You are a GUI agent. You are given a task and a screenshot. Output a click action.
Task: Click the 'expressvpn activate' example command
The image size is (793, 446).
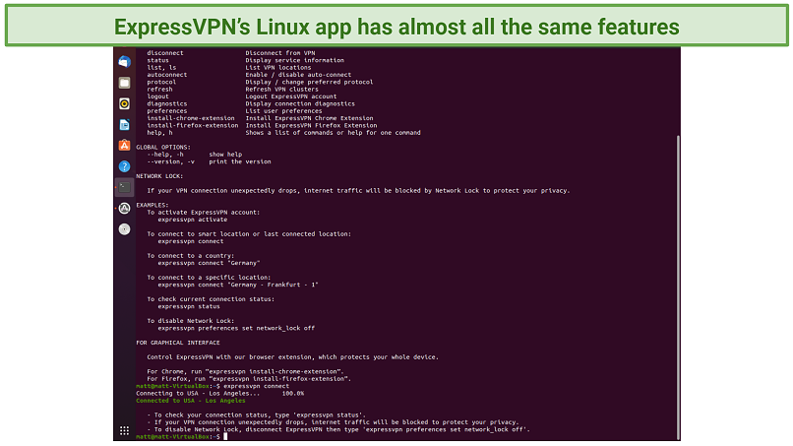click(x=193, y=220)
